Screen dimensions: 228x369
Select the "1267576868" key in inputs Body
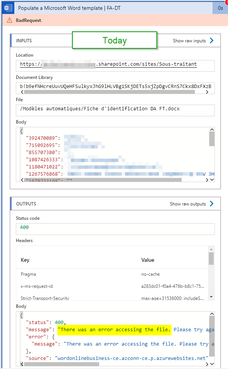[43, 174]
